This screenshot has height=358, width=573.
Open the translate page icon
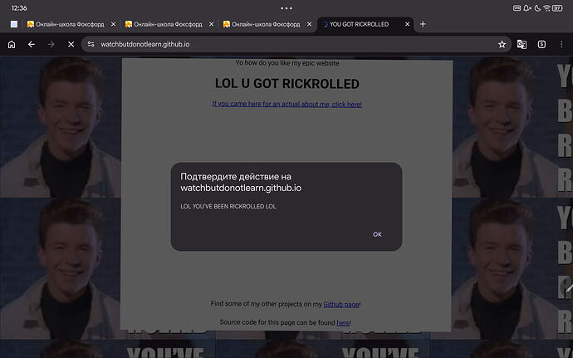click(522, 44)
